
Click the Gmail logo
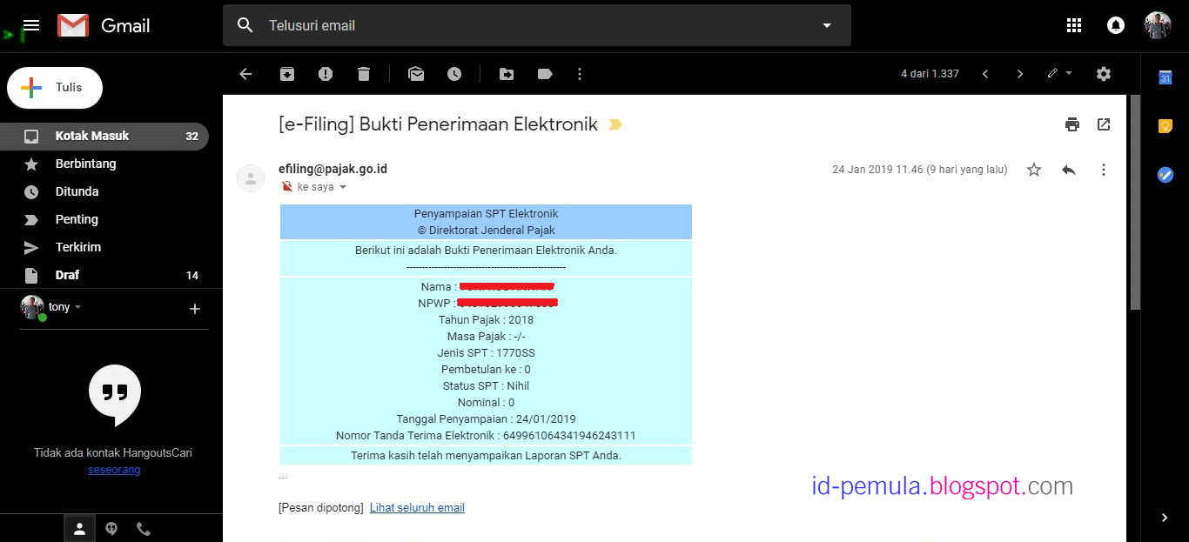pyautogui.click(x=104, y=26)
